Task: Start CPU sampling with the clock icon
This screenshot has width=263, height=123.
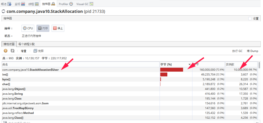Action: [x=28, y=28]
